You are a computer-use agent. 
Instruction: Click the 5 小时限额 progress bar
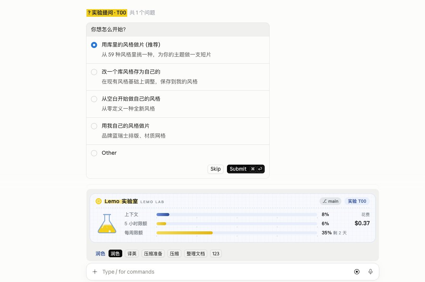(236, 224)
